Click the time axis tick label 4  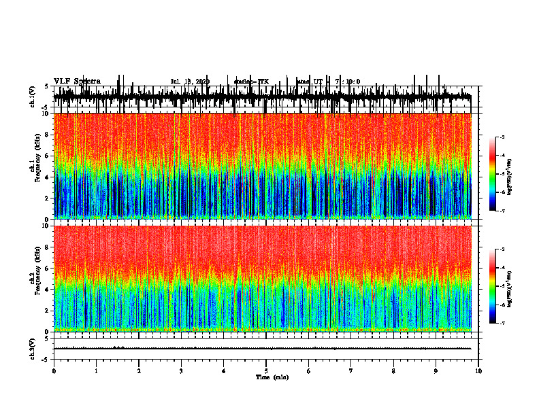(x=224, y=371)
